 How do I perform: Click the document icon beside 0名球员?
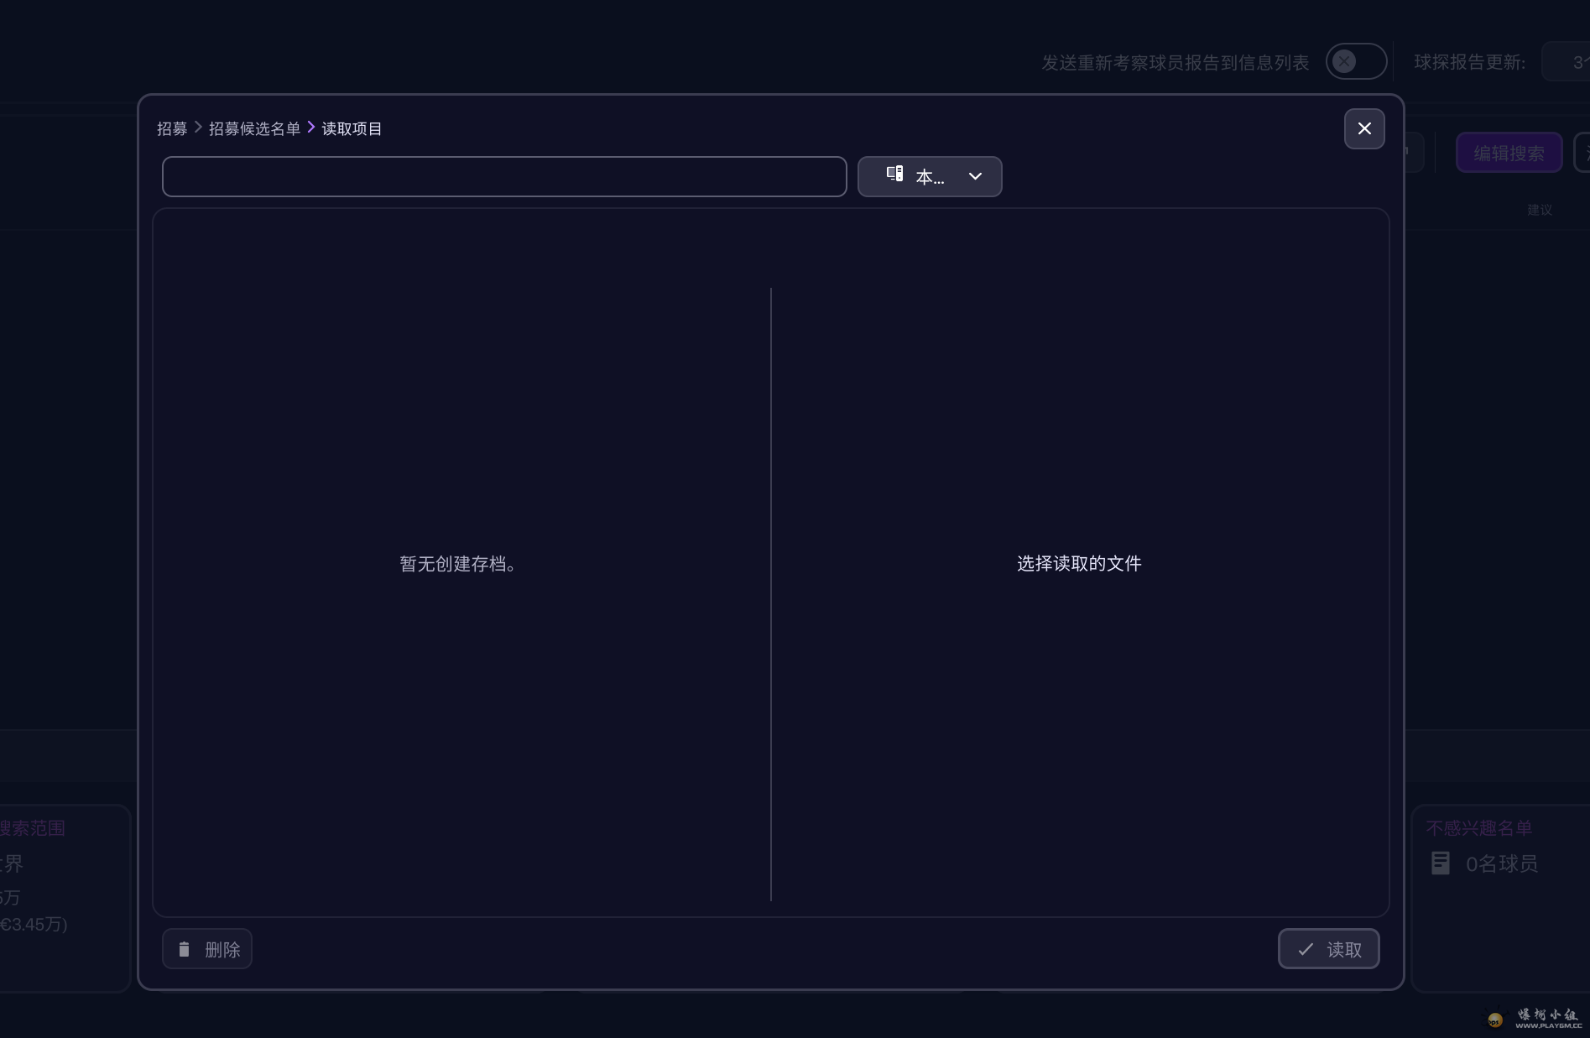pos(1441,863)
